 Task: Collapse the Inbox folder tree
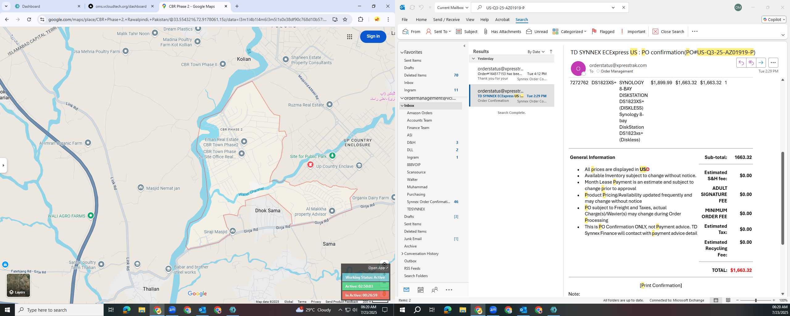coord(402,106)
